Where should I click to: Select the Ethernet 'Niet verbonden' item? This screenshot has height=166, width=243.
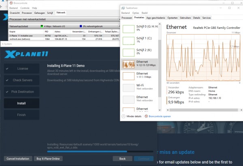pyautogui.click(x=139, y=99)
